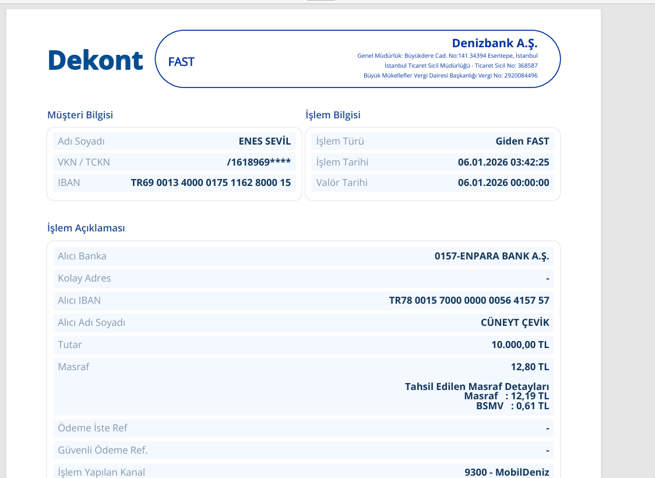Viewport: 655px width, 478px height.
Task: Click the Ticaret Sicil No line in the header
Action: click(x=461, y=66)
